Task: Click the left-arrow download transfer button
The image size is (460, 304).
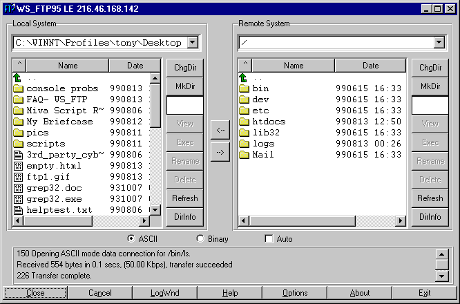Action: pyautogui.click(x=220, y=130)
